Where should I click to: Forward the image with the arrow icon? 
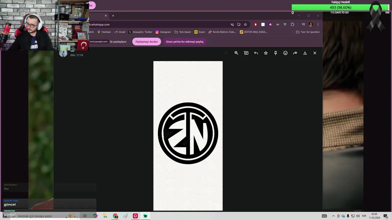pos(295,53)
